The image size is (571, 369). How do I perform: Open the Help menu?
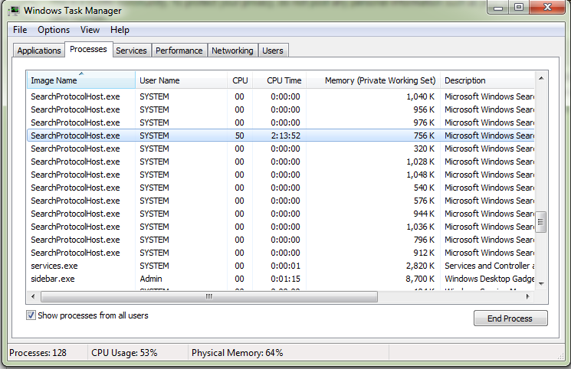point(120,30)
